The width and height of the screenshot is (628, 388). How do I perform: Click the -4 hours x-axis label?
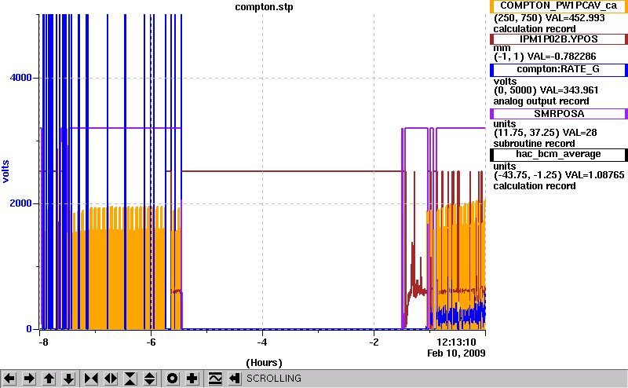click(x=262, y=342)
